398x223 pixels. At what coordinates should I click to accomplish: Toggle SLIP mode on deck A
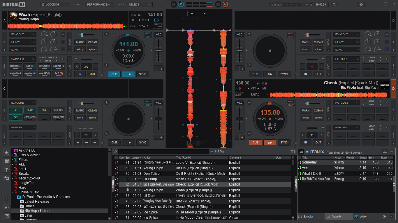click(x=148, y=37)
